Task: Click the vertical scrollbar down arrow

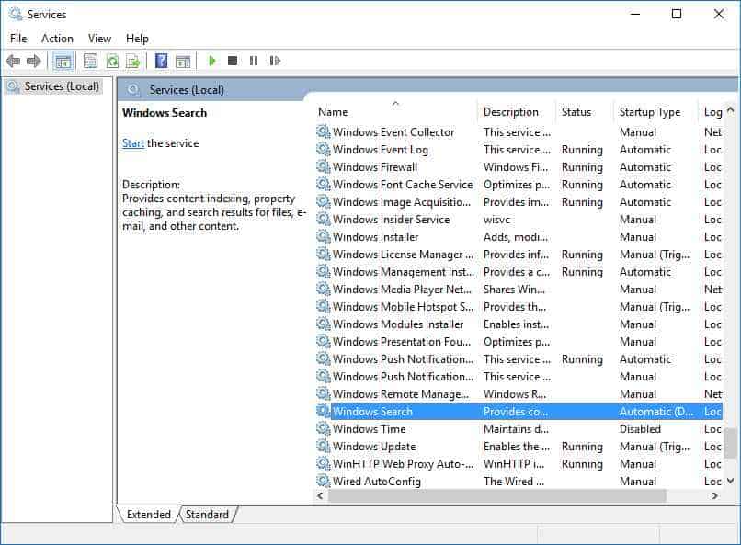Action: tap(731, 480)
